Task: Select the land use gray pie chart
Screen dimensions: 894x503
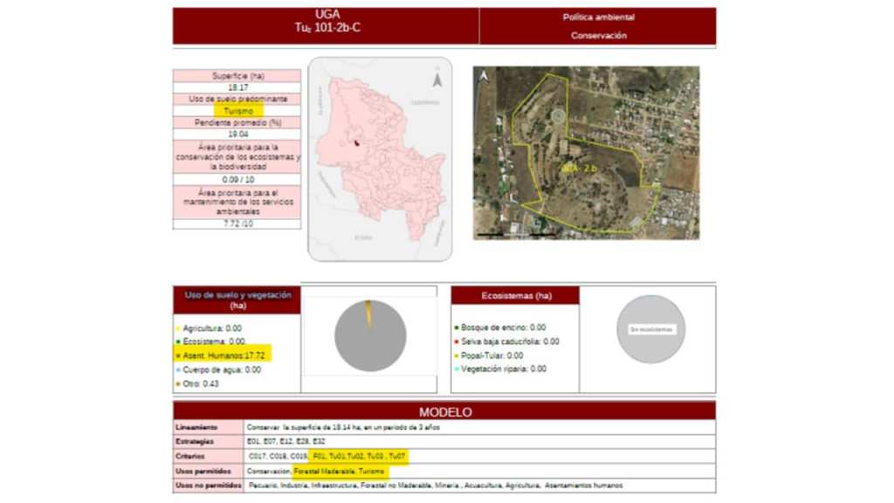Action: 370,337
